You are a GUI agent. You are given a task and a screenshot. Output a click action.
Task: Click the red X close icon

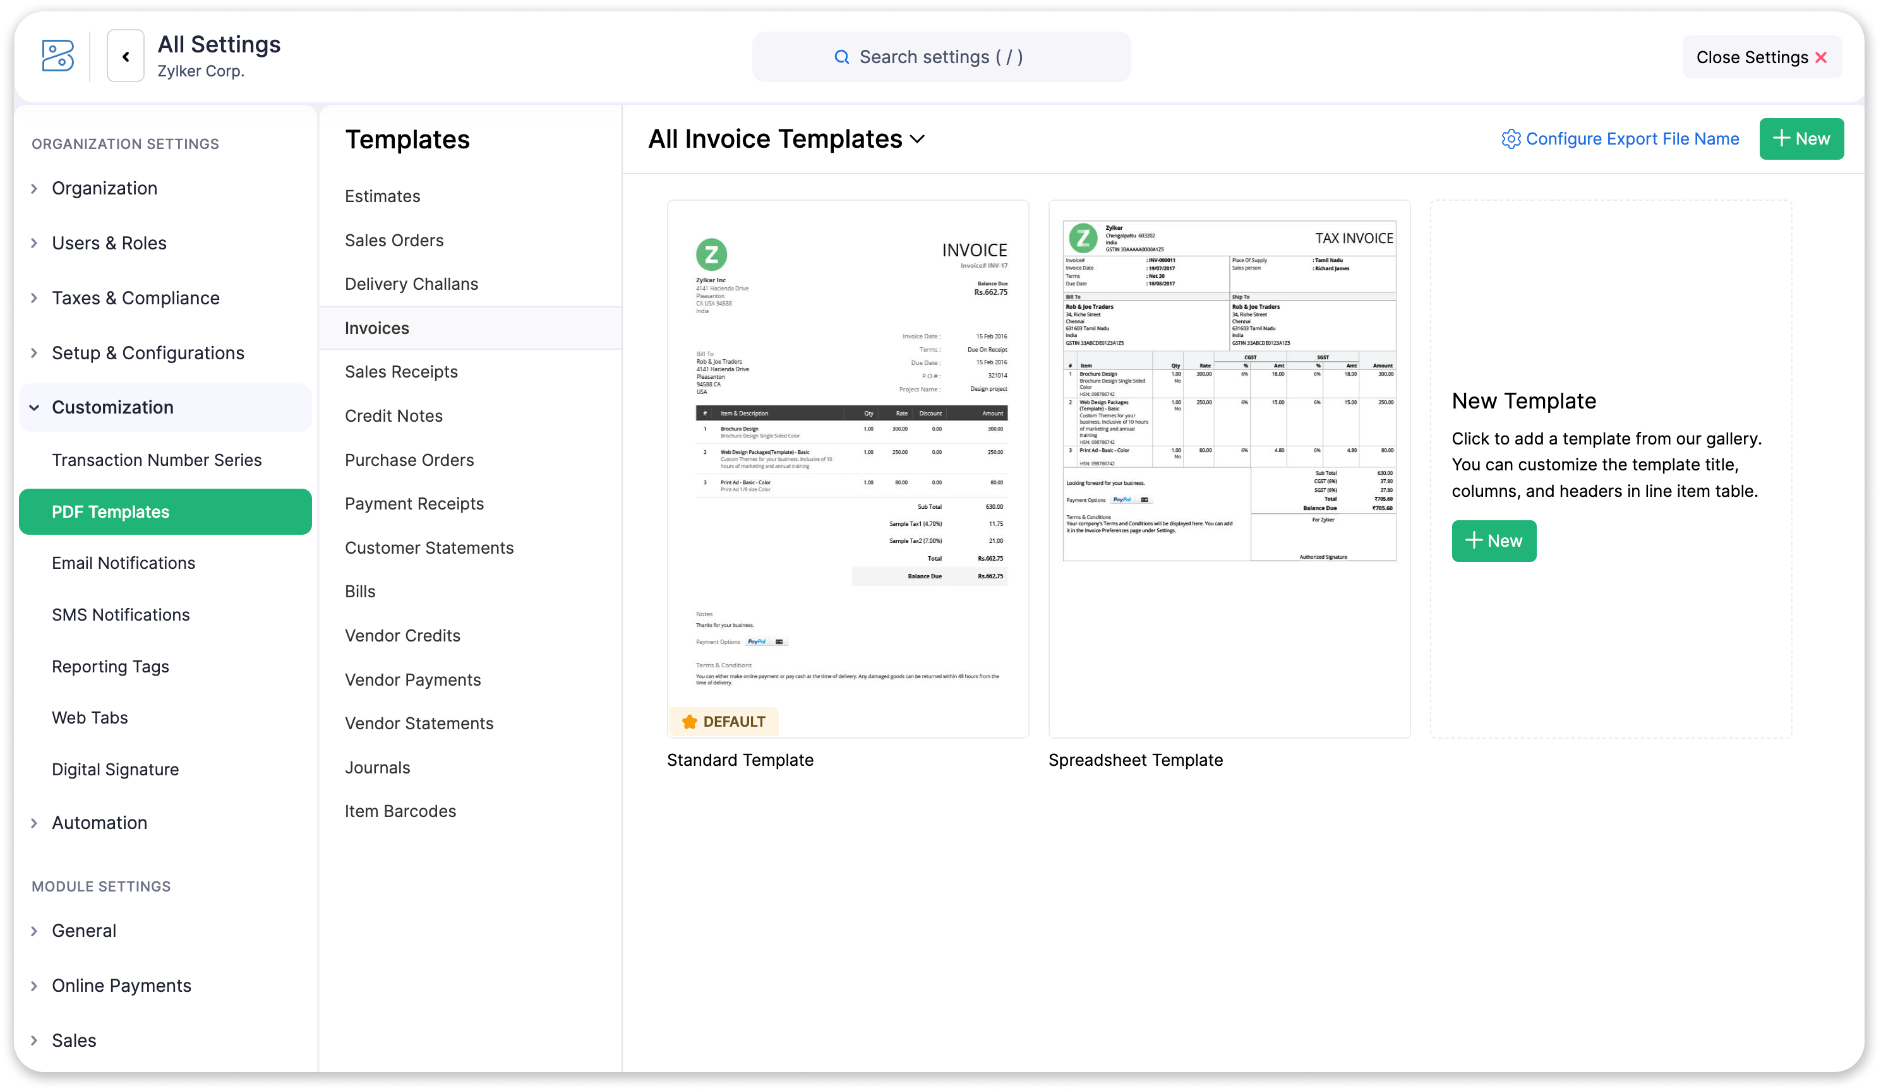(1820, 57)
